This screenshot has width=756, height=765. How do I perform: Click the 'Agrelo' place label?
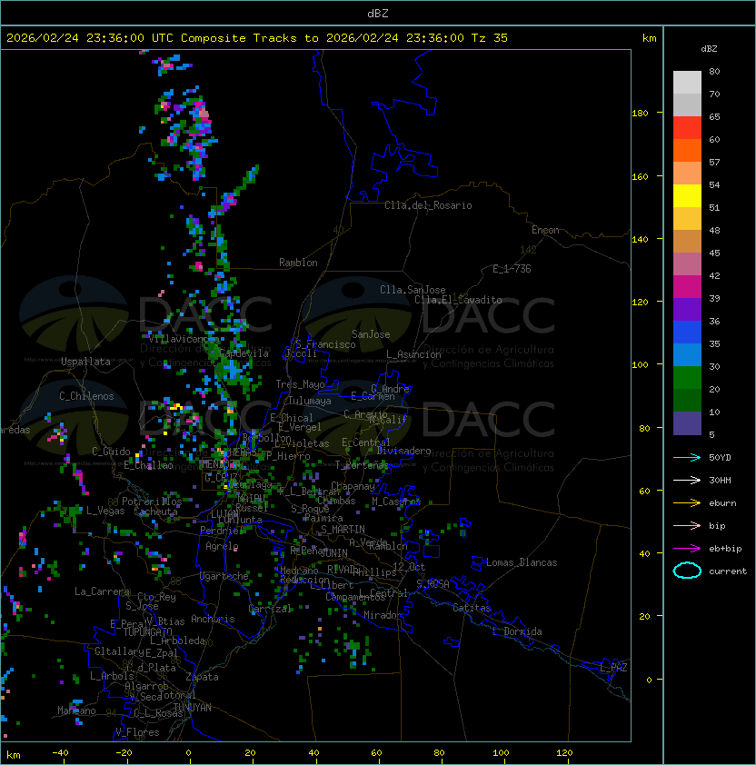[x=222, y=546]
